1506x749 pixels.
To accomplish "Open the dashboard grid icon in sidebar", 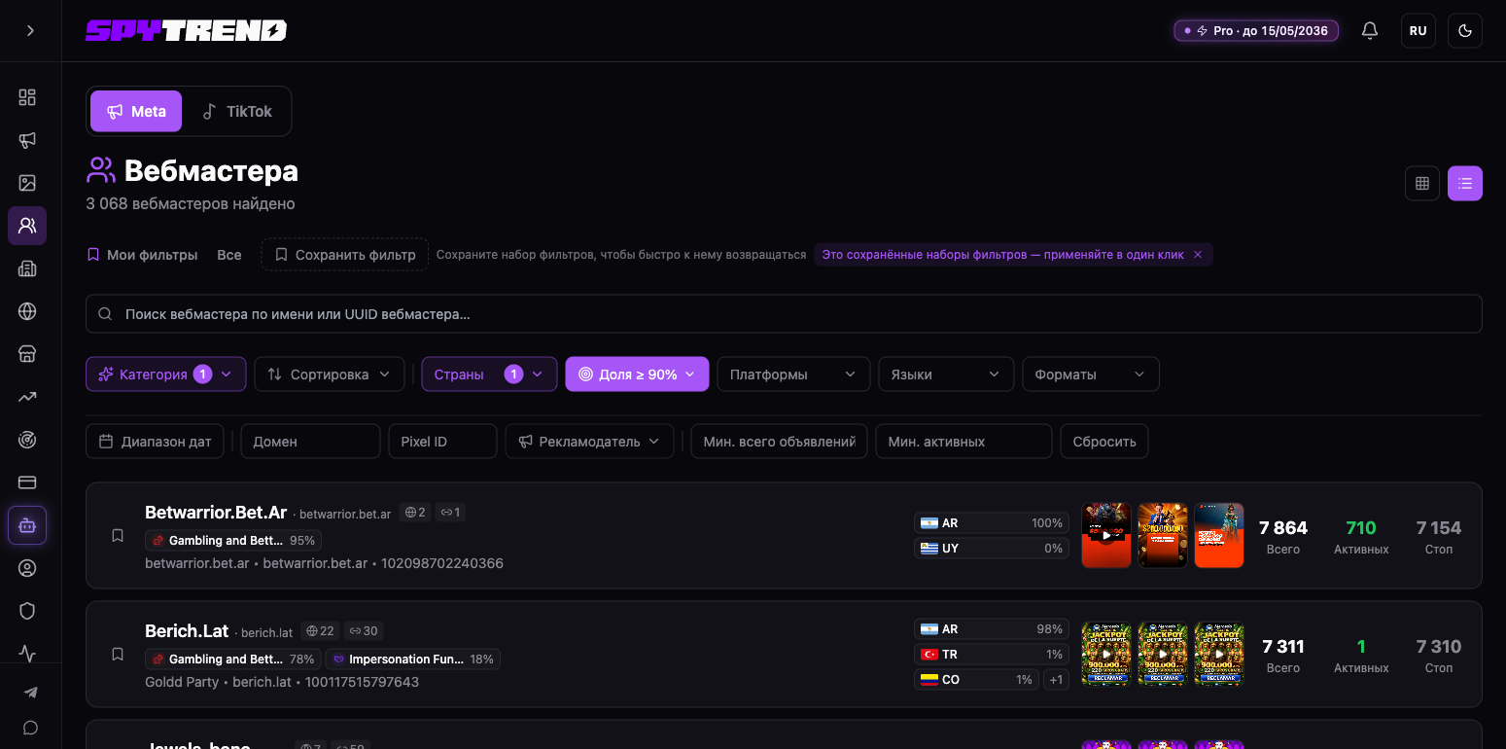I will (27, 97).
